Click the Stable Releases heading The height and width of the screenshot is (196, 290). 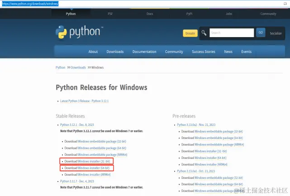70,116
